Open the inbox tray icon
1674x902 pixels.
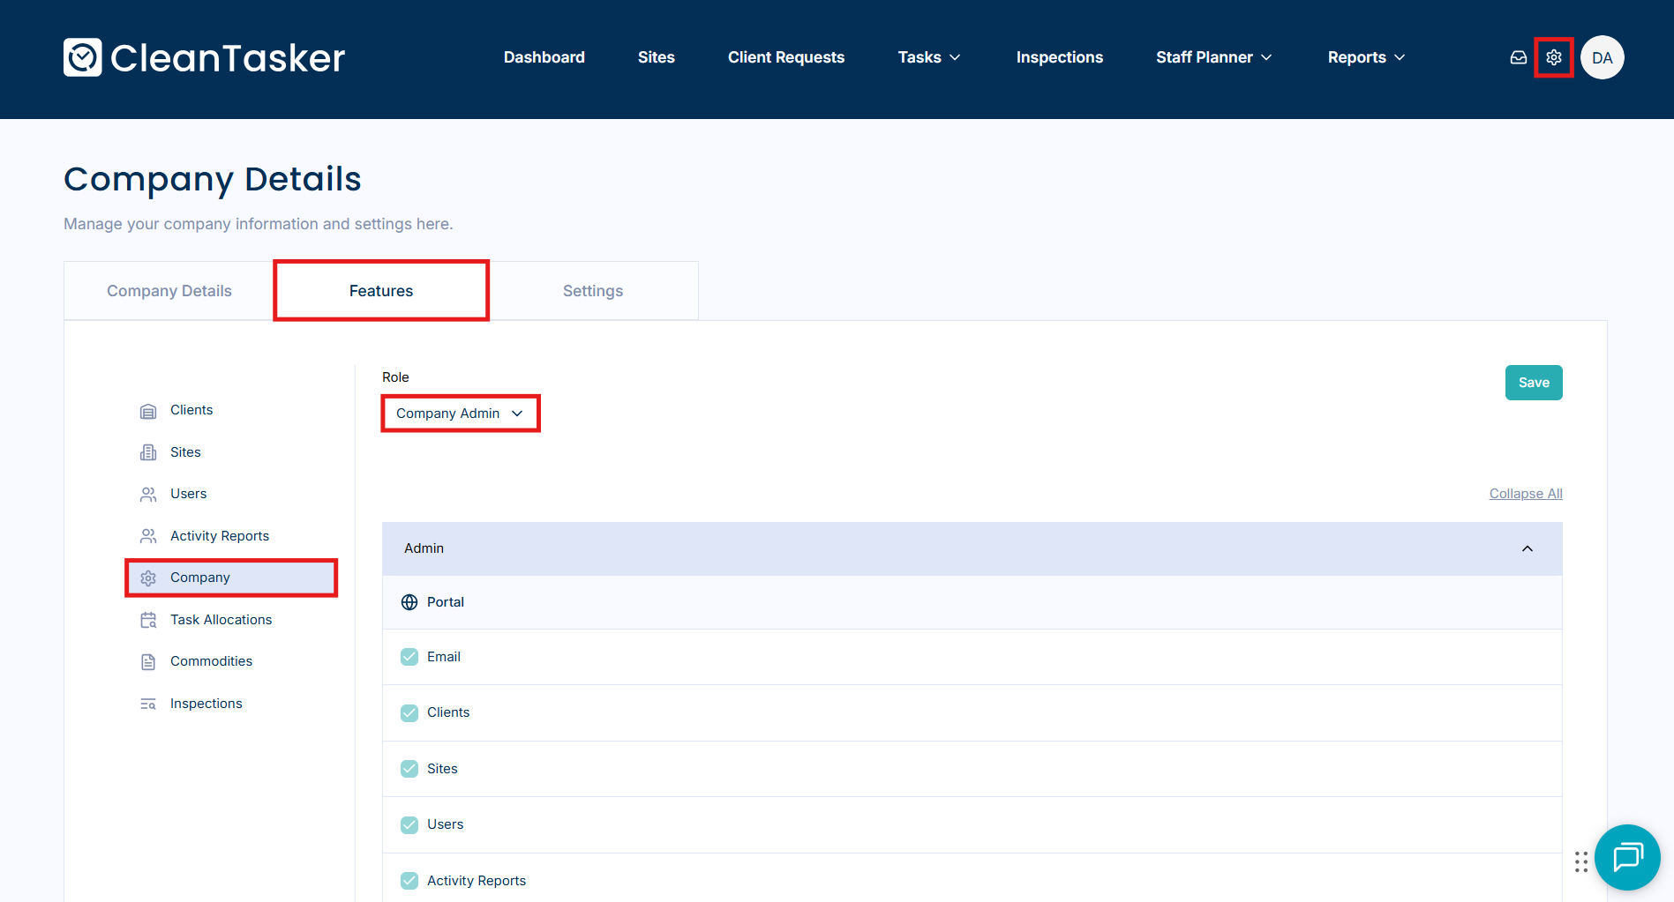pos(1518,57)
